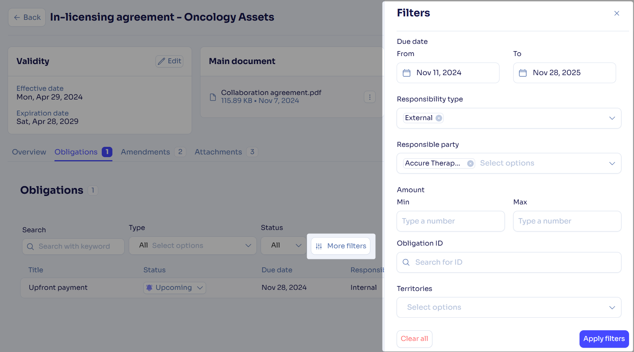Close the Filters panel with X icon
The height and width of the screenshot is (352, 634).
[x=616, y=13]
